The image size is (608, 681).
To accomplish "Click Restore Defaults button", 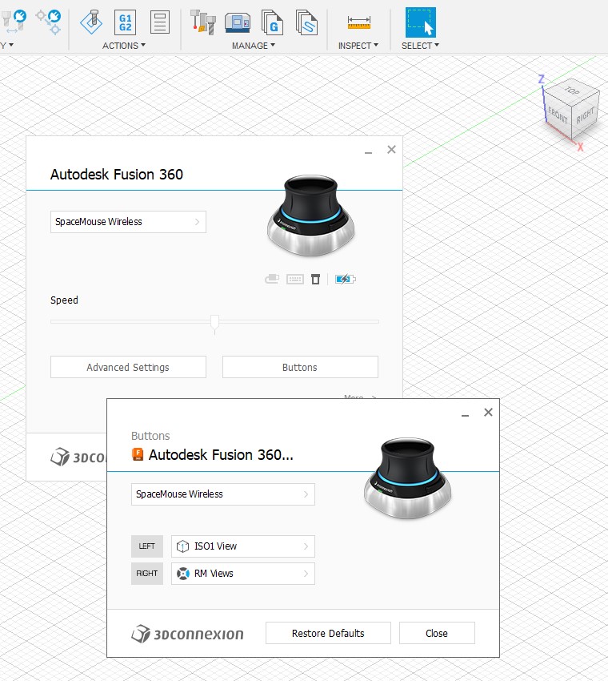I will pyautogui.click(x=328, y=633).
